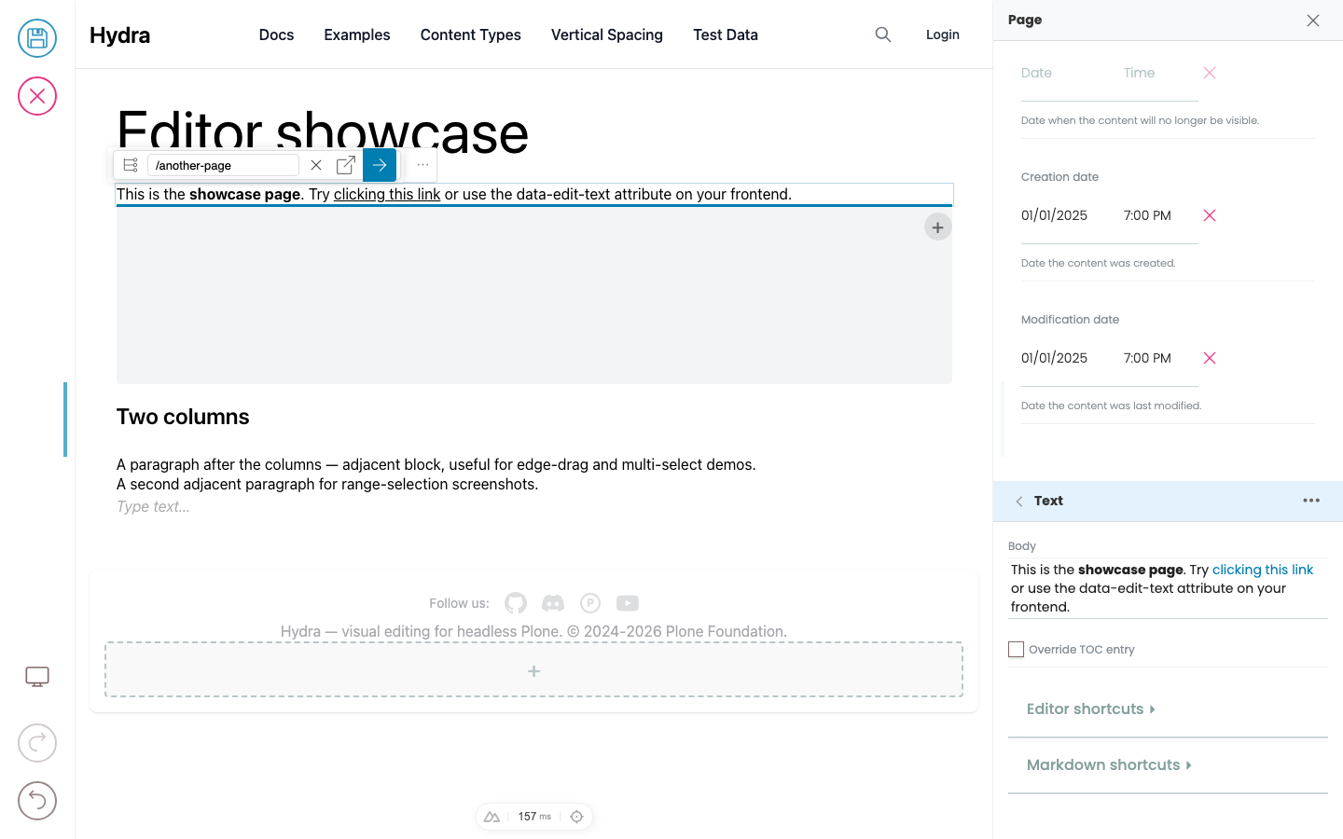This screenshot has width=1343, height=839.
Task: Click the empty expiration Time field
Action: [x=1156, y=73]
